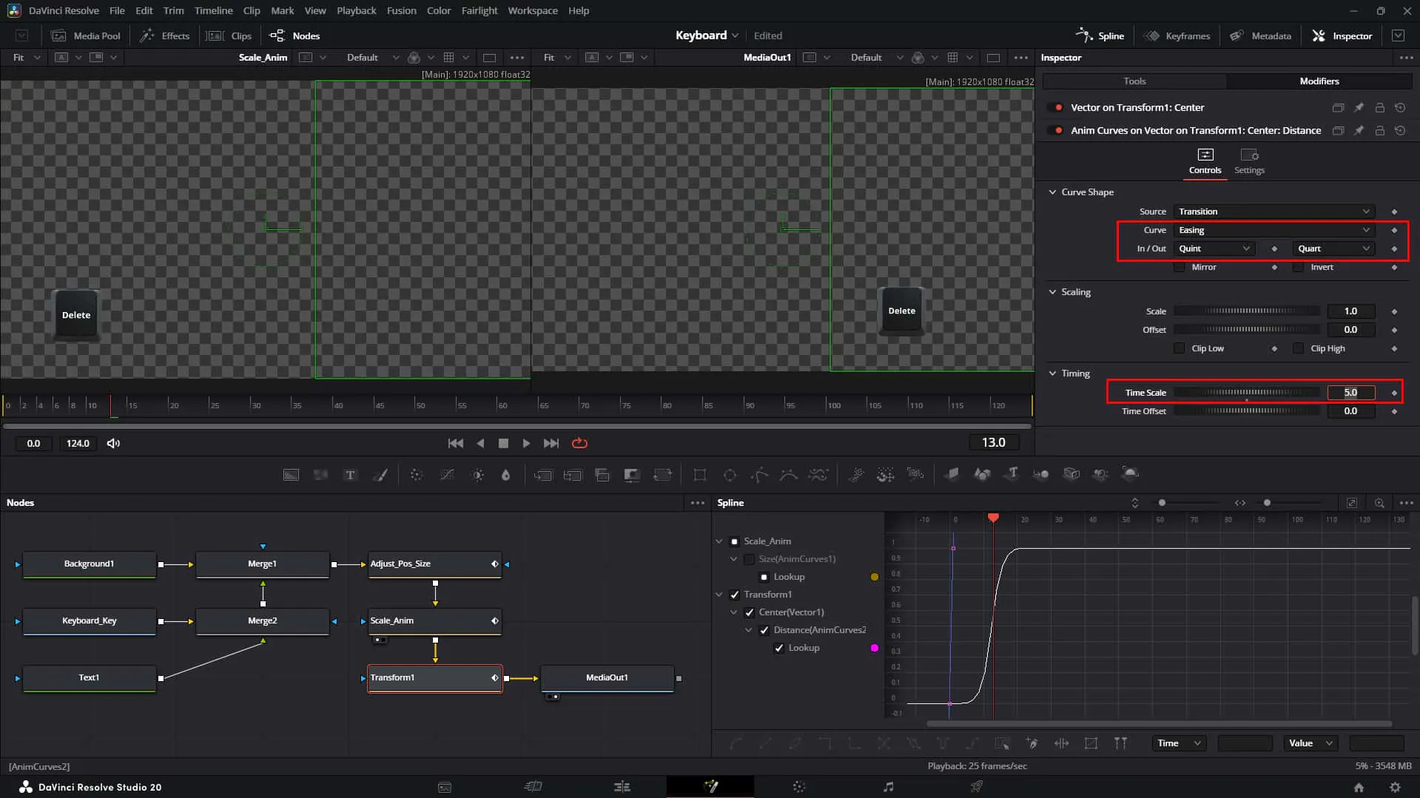1420x798 pixels.
Task: Toggle Distance(AnimCurves2) checkbox
Action: point(764,630)
